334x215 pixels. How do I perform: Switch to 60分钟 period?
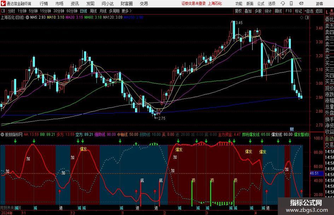(72, 11)
